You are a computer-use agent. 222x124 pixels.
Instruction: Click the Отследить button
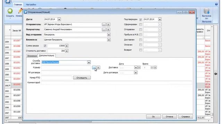click(82, 78)
